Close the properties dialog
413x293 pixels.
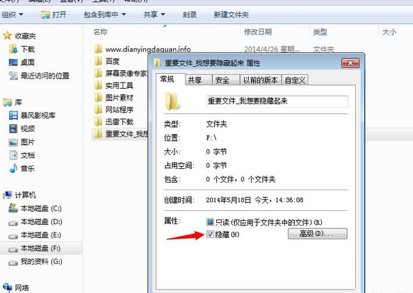tap(350, 63)
